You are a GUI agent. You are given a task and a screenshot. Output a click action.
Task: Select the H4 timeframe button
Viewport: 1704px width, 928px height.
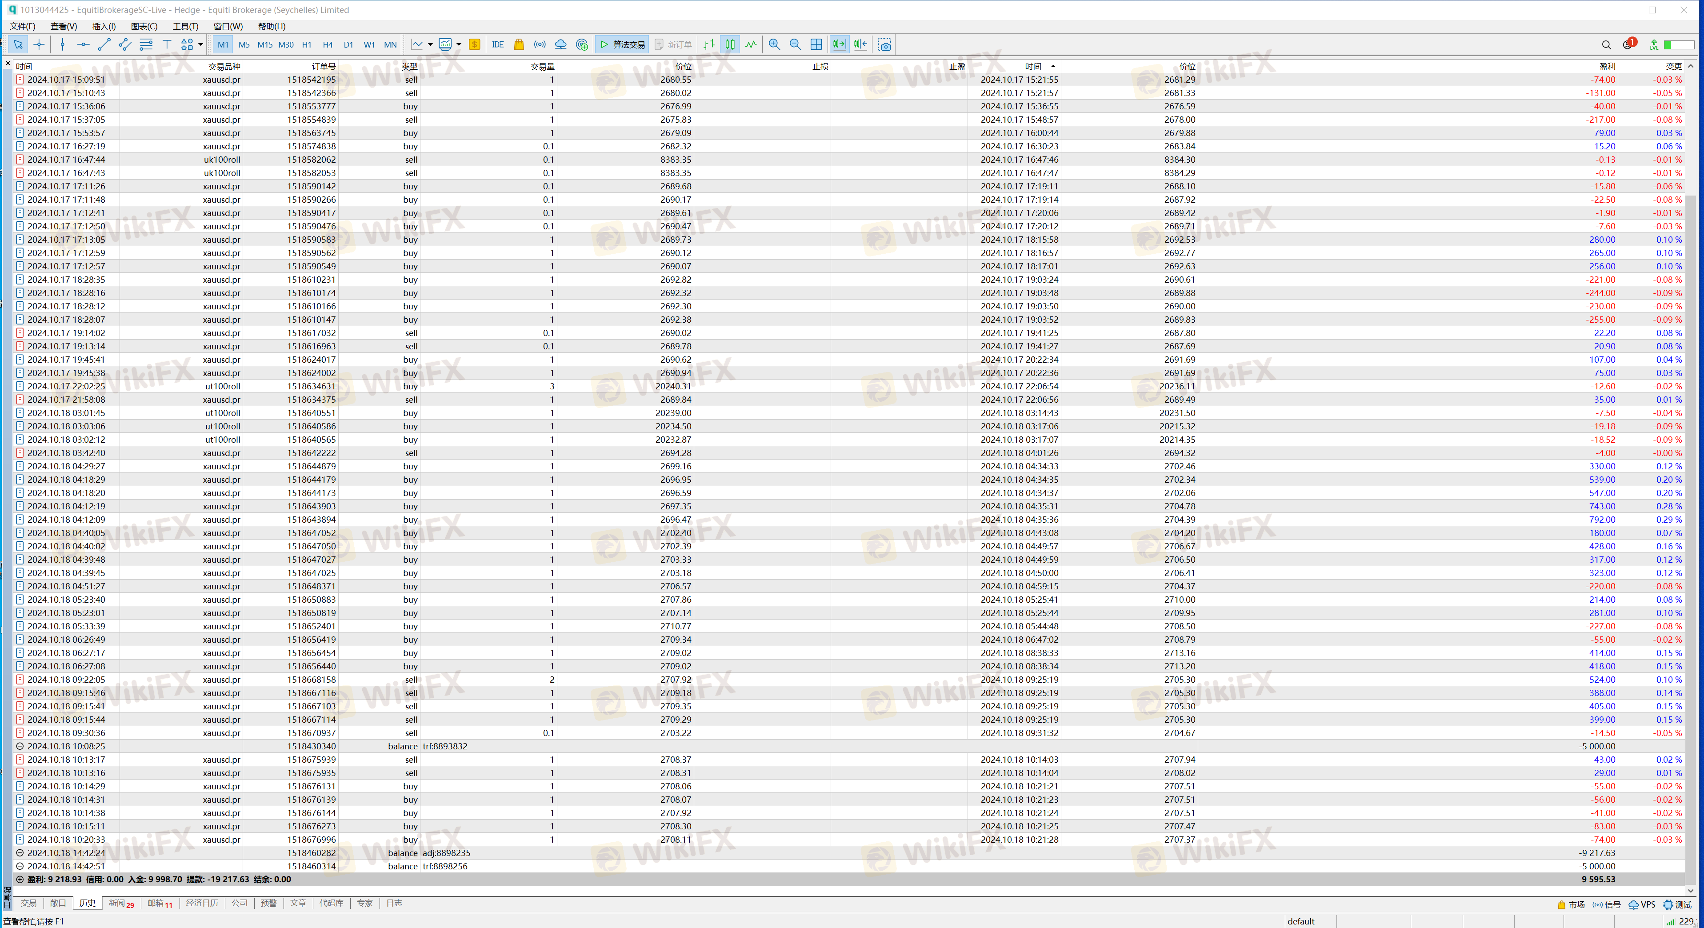(x=328, y=44)
